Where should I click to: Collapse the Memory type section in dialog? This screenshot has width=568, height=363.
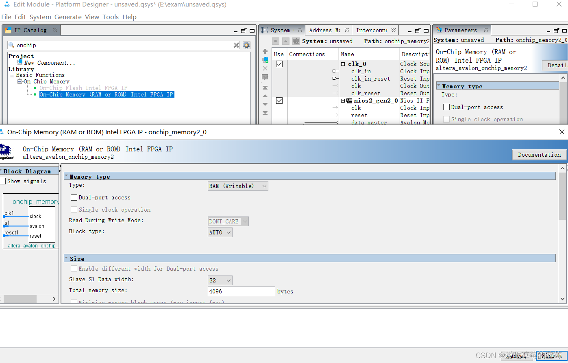pos(66,176)
